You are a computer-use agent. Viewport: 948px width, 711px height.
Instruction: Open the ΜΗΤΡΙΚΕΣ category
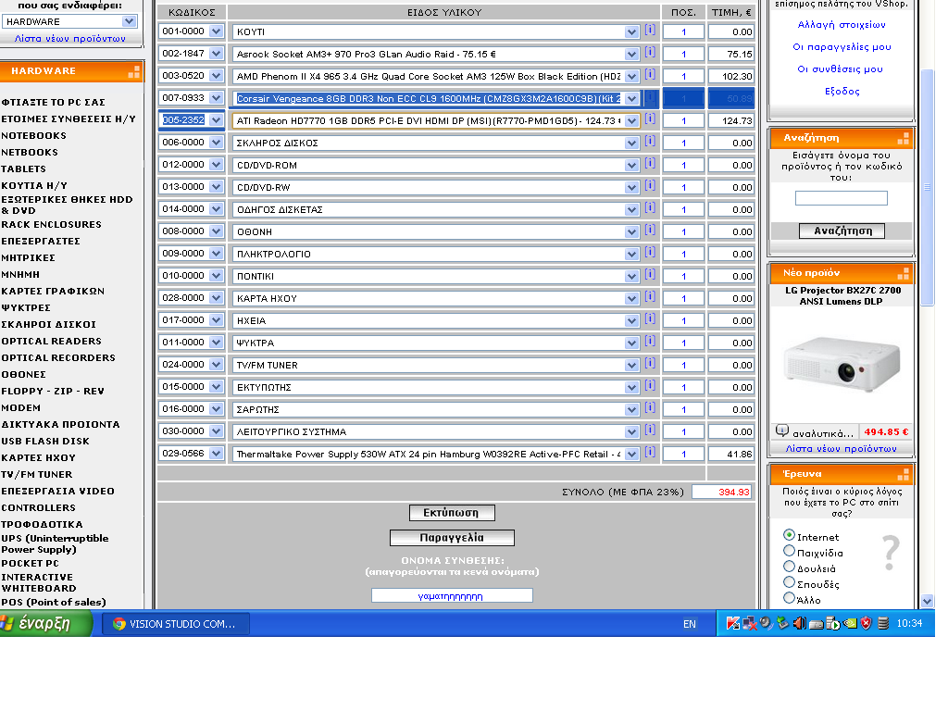tap(28, 257)
